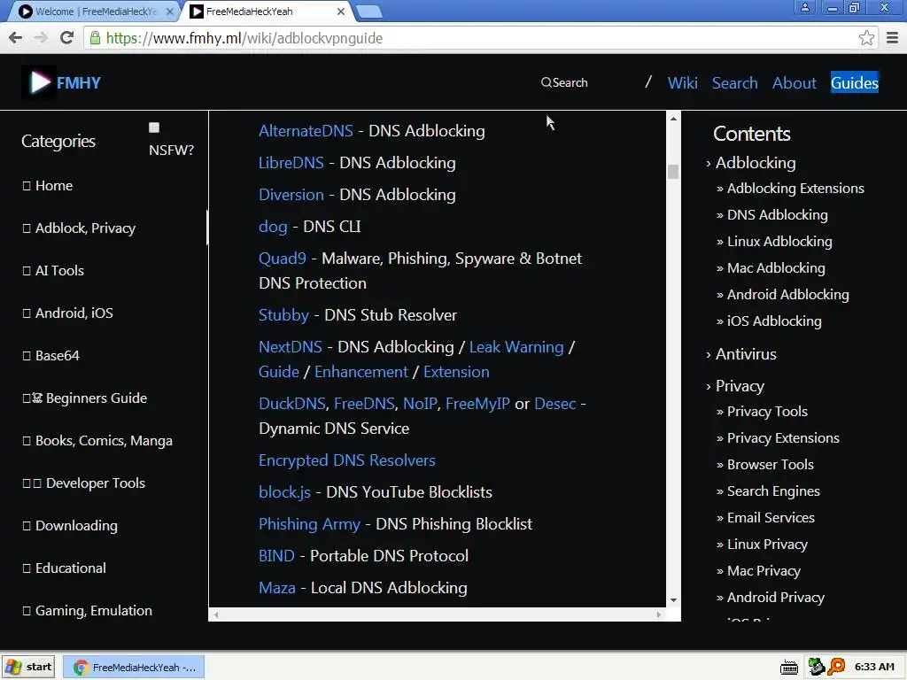Select Books, Comics, Manga category
Screen dimensions: 907x680
coord(97,441)
